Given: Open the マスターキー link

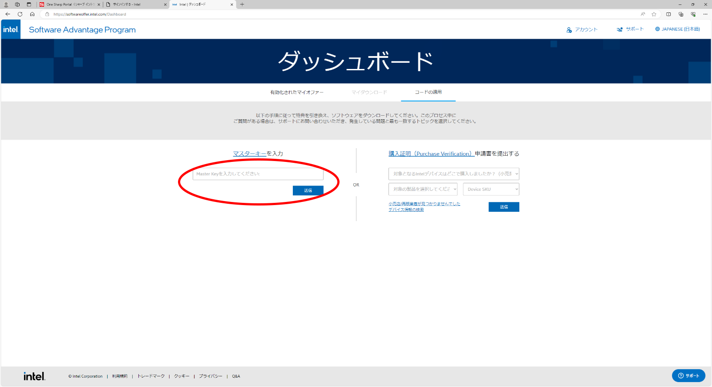Looking at the screenshot, I should point(250,154).
